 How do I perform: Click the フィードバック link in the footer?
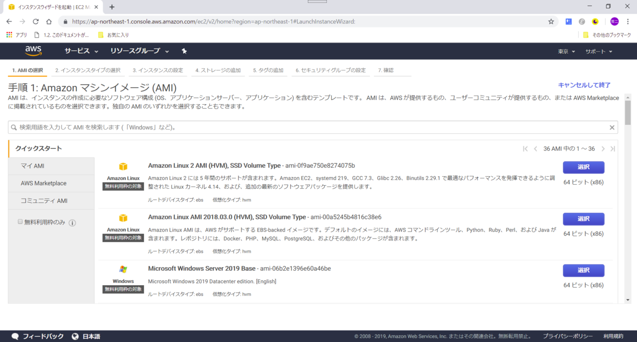(43, 336)
